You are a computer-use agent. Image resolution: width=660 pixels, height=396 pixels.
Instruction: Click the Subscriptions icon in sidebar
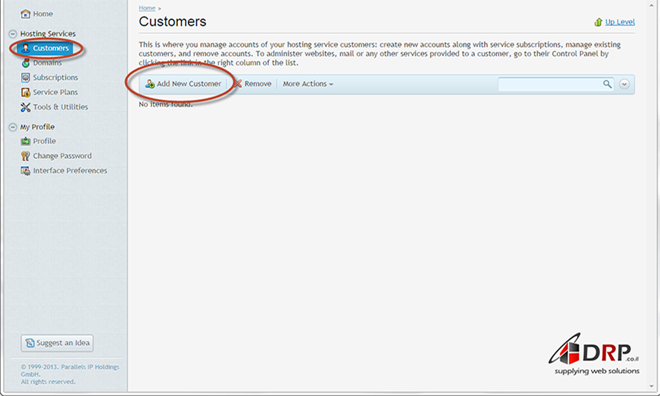coord(26,78)
